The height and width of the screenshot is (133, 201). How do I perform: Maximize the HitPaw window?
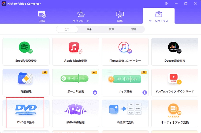[186, 3]
